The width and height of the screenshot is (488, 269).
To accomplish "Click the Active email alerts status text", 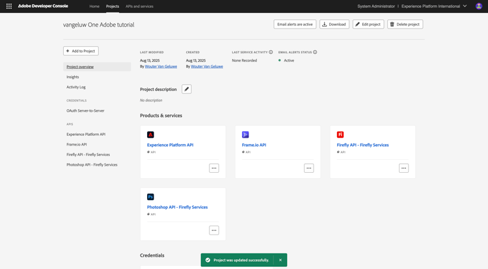I will tap(289, 60).
